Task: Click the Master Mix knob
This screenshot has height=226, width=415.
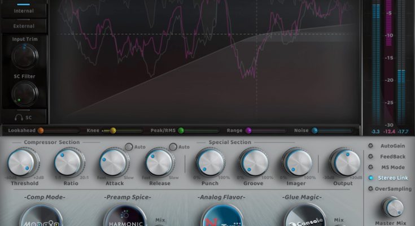Action: pyautogui.click(x=392, y=207)
